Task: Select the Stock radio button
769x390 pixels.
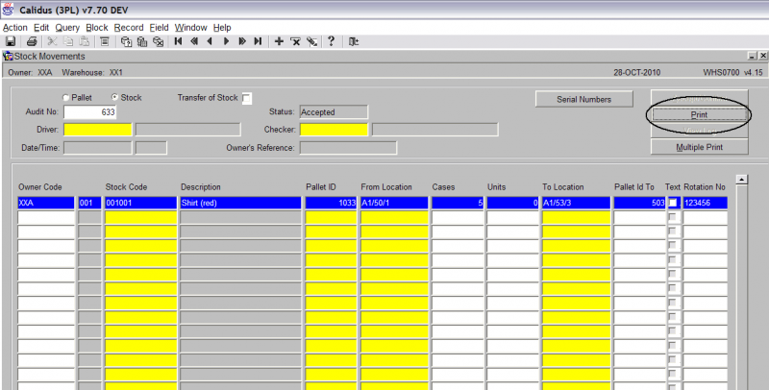Action: pos(114,98)
